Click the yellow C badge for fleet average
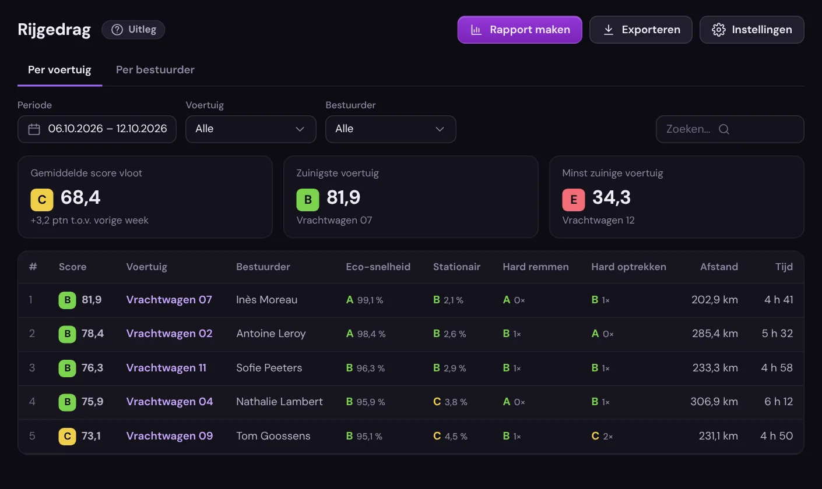The width and height of the screenshot is (822, 489). coord(42,200)
